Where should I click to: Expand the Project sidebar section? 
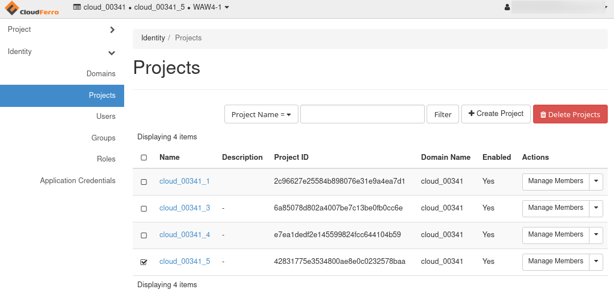(x=62, y=30)
